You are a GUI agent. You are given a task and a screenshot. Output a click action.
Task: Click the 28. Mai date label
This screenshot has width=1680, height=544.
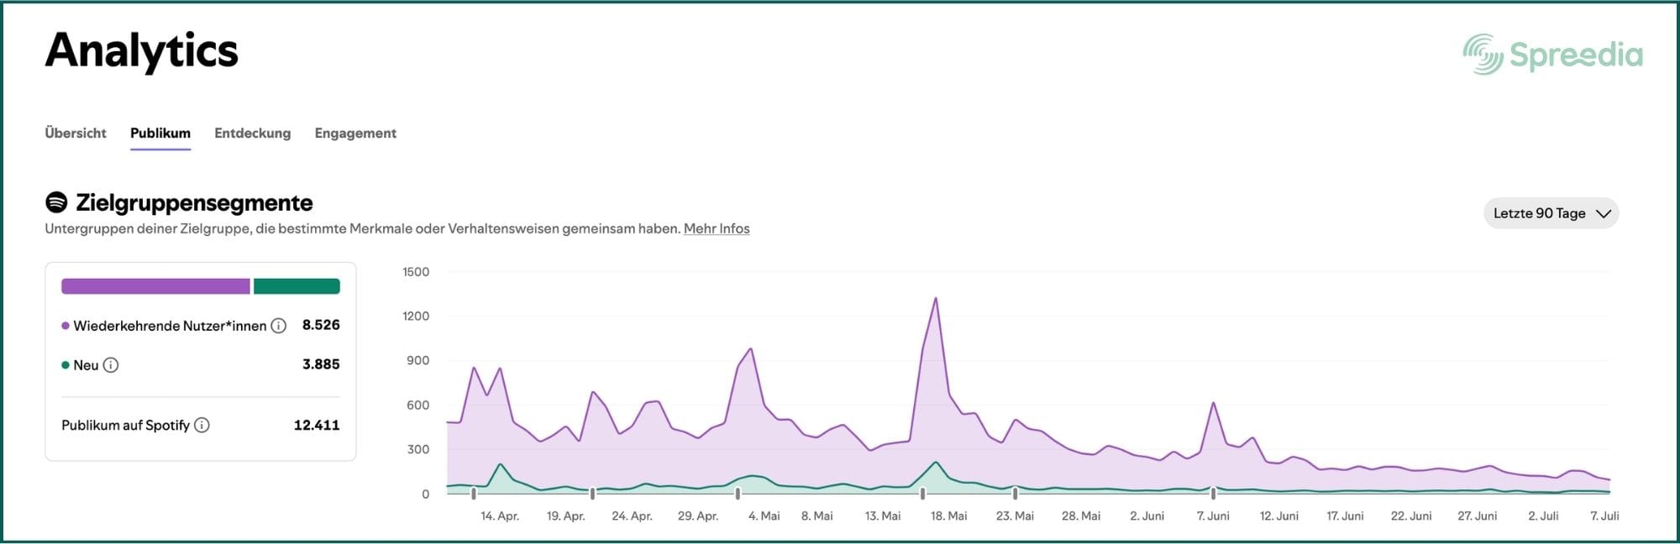point(1081,516)
